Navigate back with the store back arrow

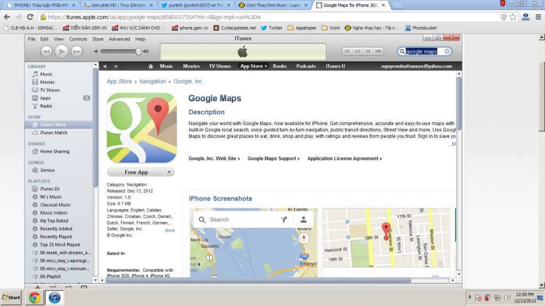pos(104,67)
